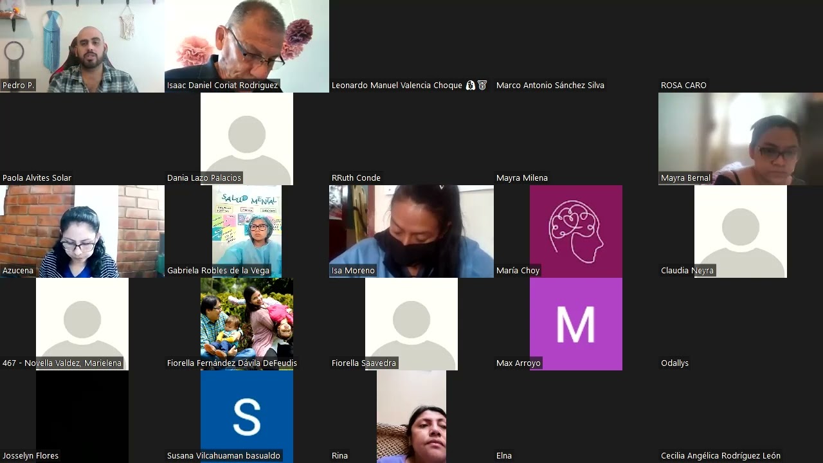Viewport: 823px width, 463px height.
Task: Click the name label 'María Choy'
Action: tap(518, 270)
